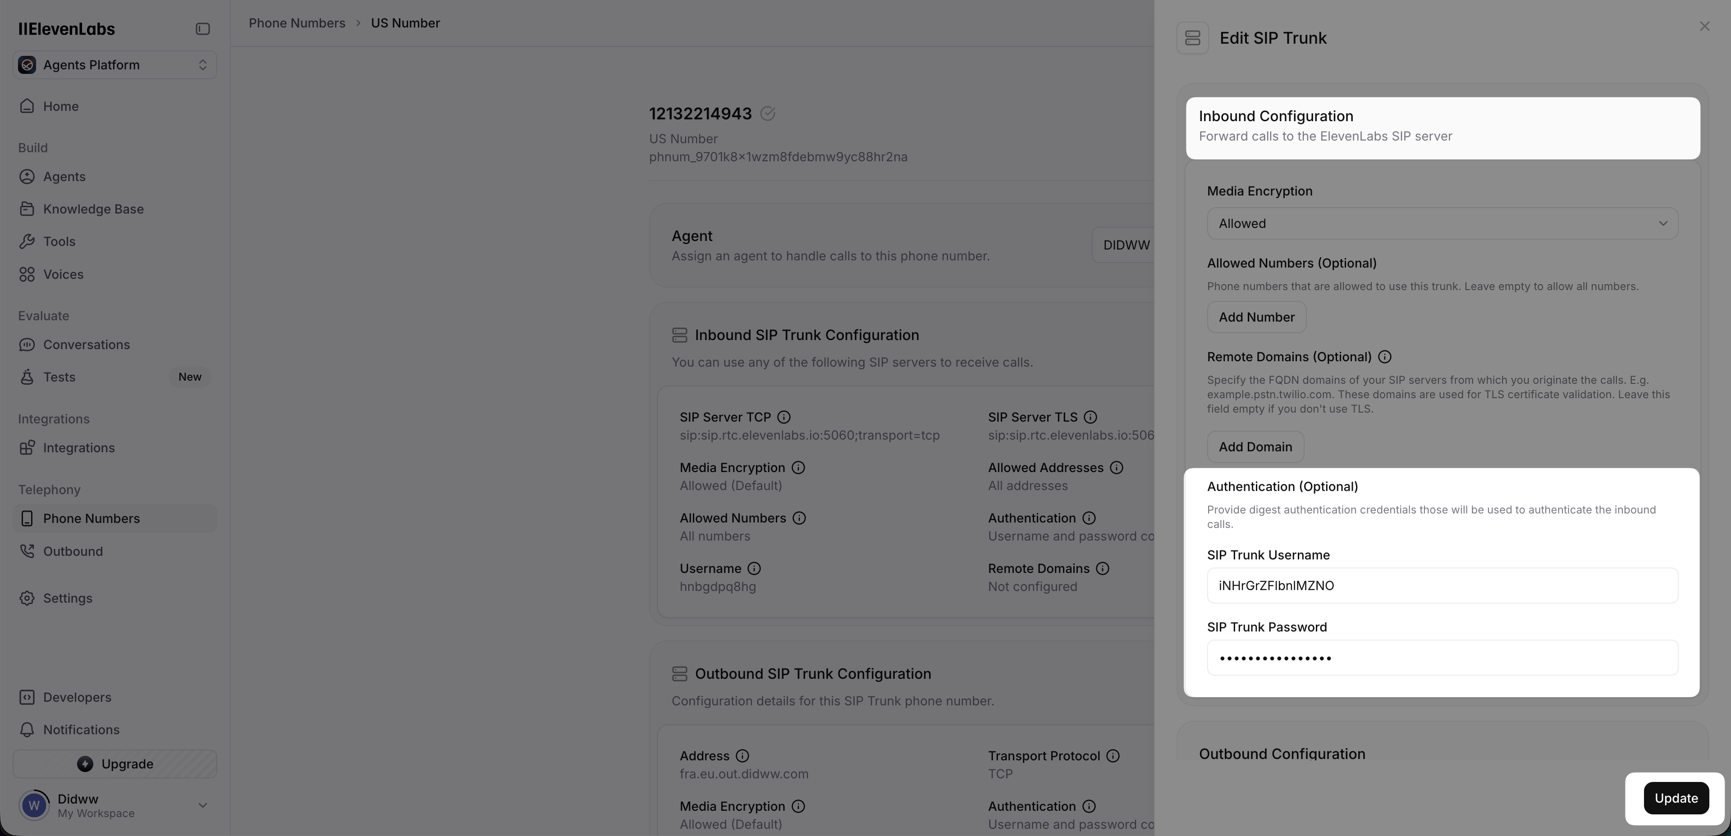Click the SIP Trunk Username field
Screen dimensions: 1731x836
click(1442, 586)
